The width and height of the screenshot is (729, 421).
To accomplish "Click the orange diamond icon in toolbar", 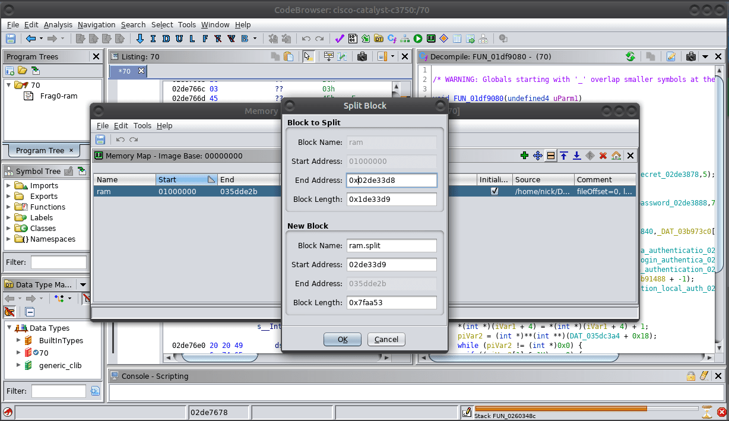I will (x=444, y=39).
